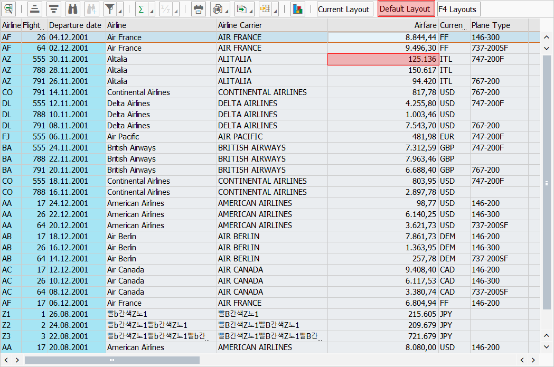This screenshot has height=367, width=554.
Task: Click the horizontal scrollbar thumb
Action: [112, 360]
